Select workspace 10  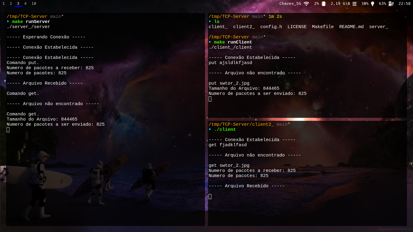click(34, 4)
